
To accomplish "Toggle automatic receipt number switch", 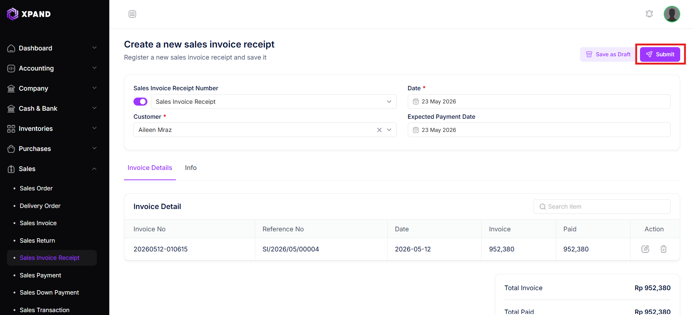I will click(140, 102).
